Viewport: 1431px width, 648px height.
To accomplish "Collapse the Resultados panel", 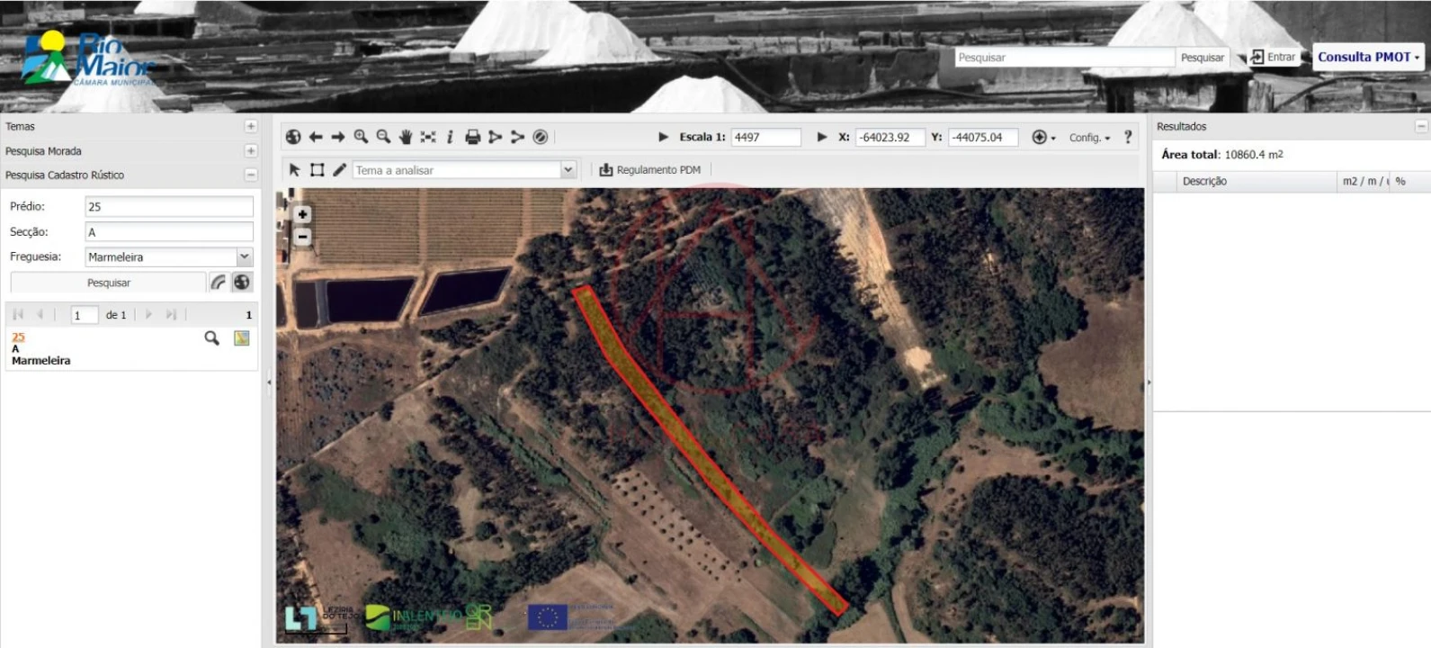I will (1421, 126).
